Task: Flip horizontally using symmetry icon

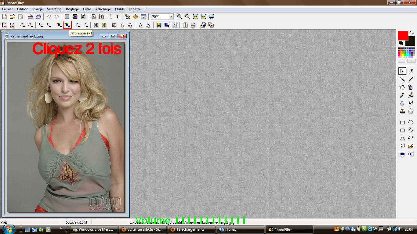Action: click(185, 25)
